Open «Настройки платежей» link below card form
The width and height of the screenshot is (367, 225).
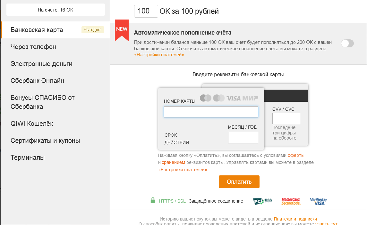[183, 170]
